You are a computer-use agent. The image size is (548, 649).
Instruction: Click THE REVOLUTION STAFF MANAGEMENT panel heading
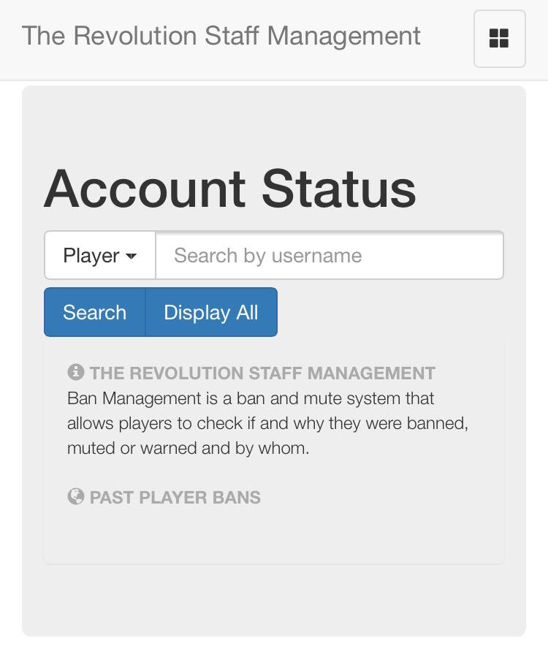262,373
